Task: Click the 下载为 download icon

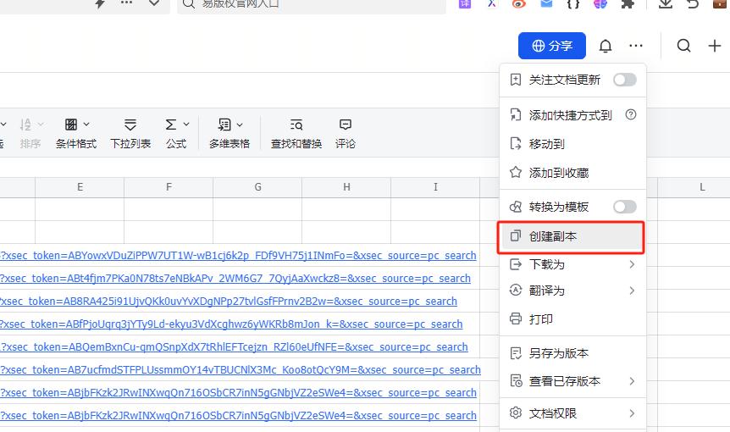Action: coord(516,264)
